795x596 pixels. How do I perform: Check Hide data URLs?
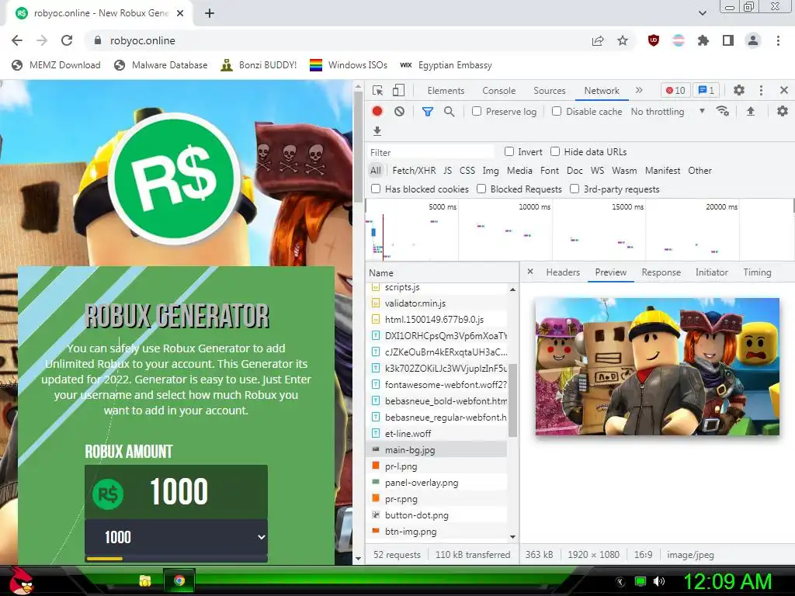pos(555,151)
